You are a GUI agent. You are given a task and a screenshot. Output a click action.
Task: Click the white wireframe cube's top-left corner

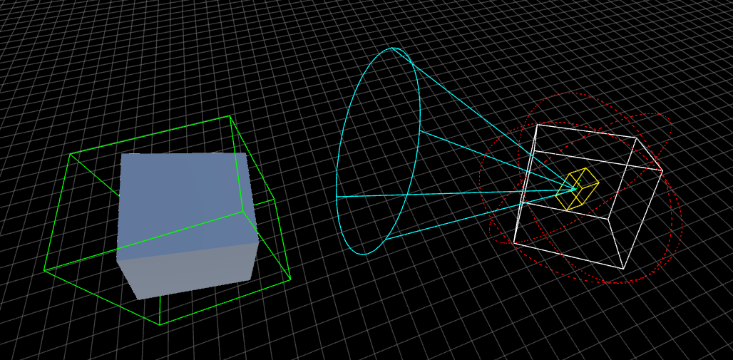tap(536, 125)
